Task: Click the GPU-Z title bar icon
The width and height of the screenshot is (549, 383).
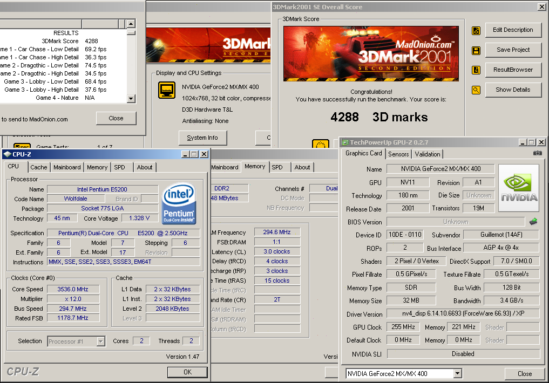Action: 345,142
